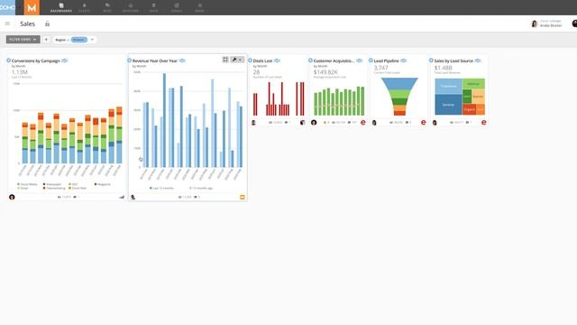Expand the Region filter dropdown arrow
This screenshot has height=325, width=577.
tap(92, 40)
